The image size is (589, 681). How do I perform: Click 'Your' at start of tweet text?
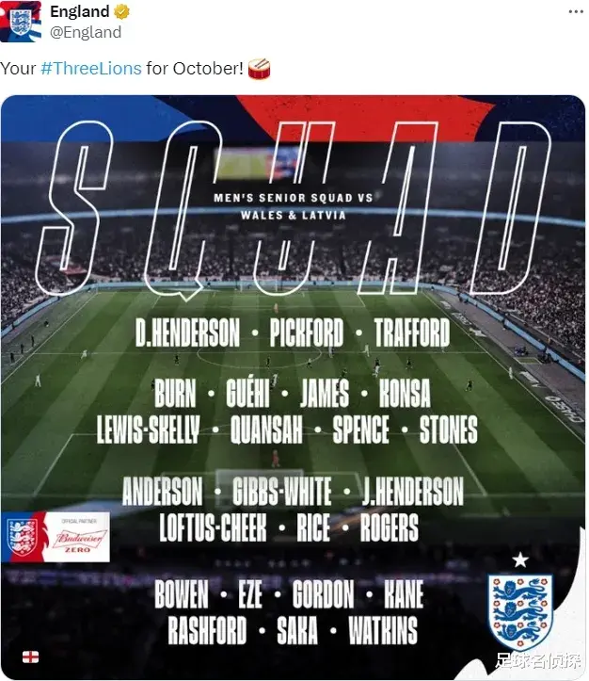pyautogui.click(x=20, y=69)
